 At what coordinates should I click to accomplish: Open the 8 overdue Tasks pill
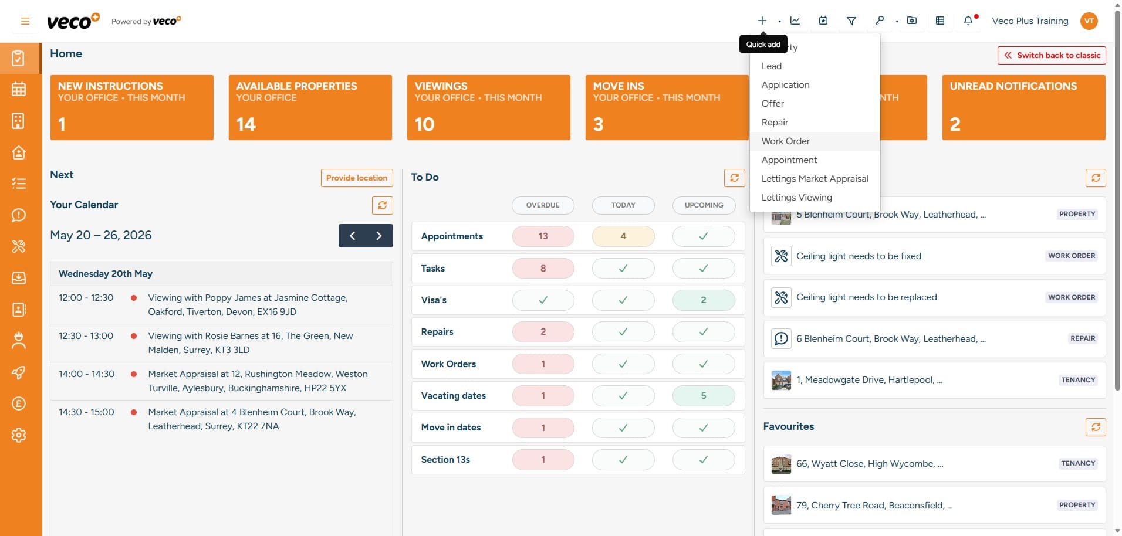[x=543, y=269]
